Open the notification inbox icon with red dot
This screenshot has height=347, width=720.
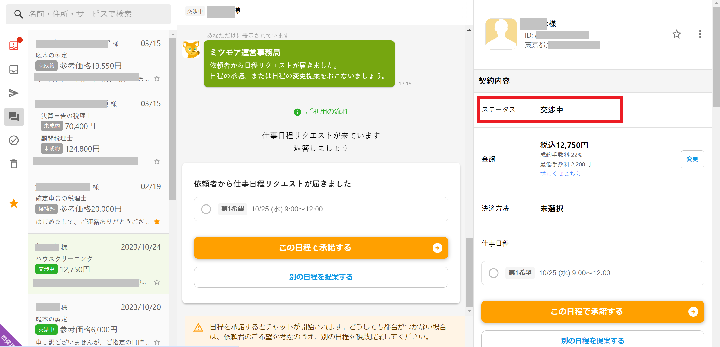coord(14,45)
